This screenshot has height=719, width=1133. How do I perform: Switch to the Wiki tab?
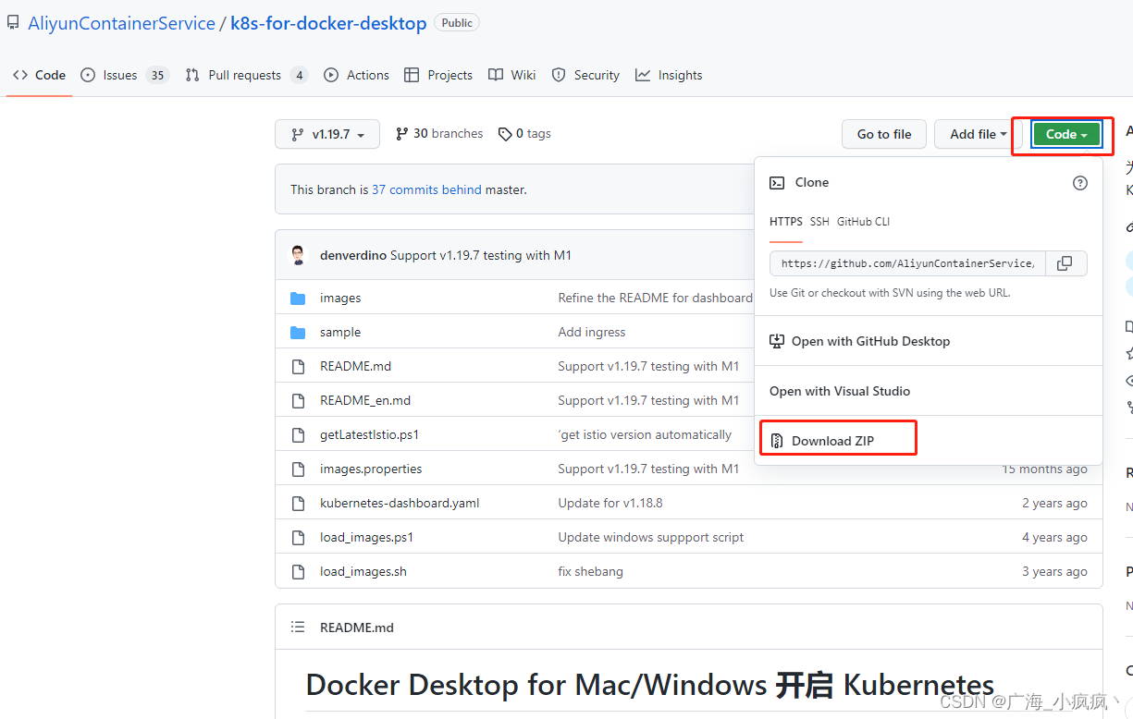[x=523, y=75]
